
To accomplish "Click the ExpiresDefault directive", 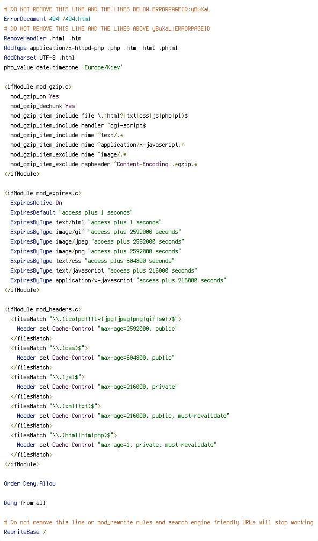I will click(71, 212).
